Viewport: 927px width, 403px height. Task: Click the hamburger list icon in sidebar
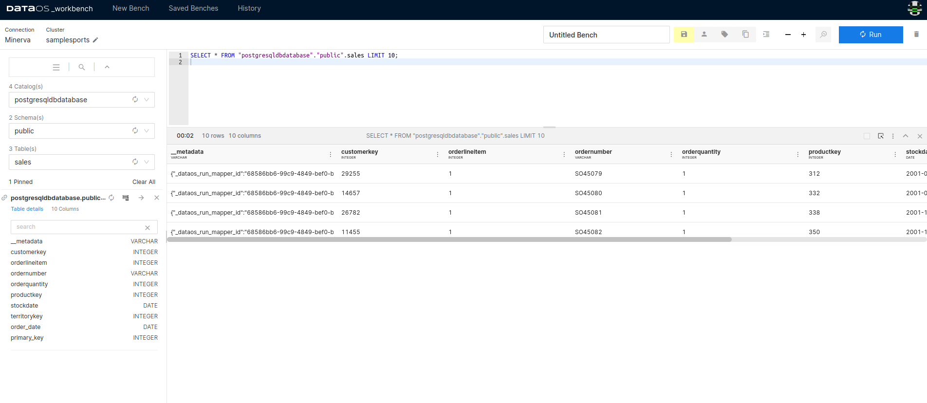(x=56, y=67)
